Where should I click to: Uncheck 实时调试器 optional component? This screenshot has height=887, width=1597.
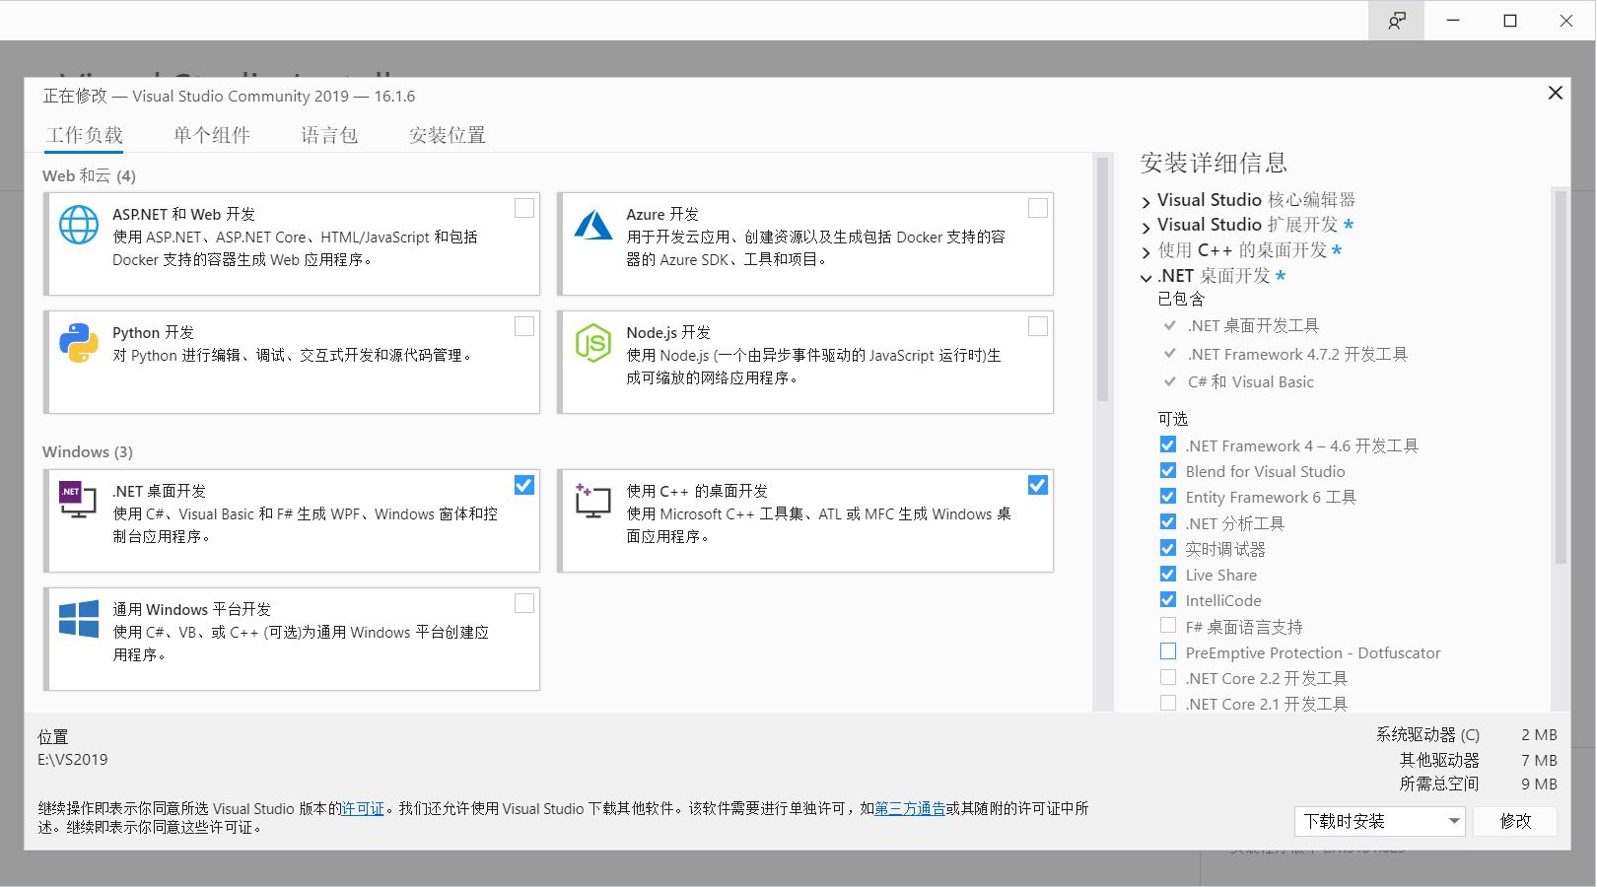click(x=1168, y=548)
